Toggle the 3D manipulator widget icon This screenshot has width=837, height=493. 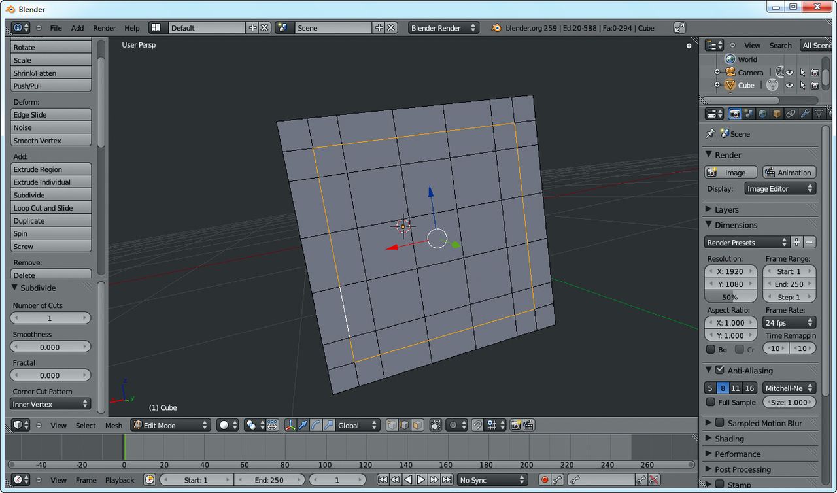pyautogui.click(x=291, y=425)
